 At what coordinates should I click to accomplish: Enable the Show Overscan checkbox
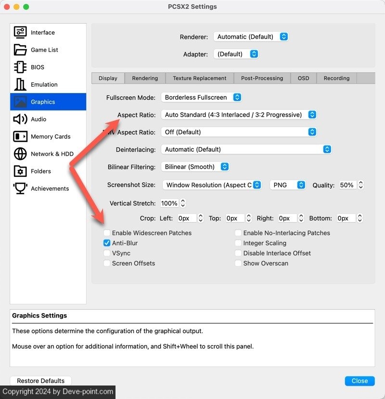tap(238, 263)
